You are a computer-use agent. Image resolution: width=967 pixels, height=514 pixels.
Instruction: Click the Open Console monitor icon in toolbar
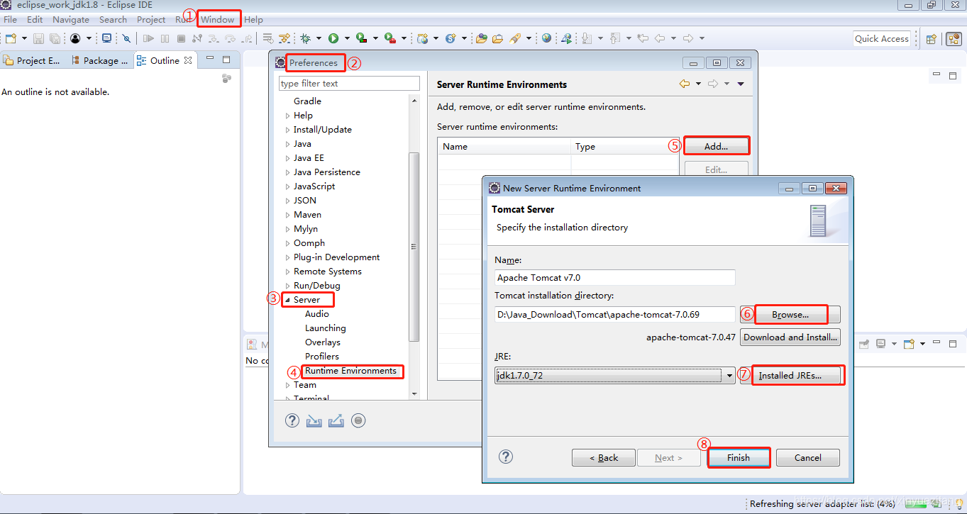pos(106,38)
